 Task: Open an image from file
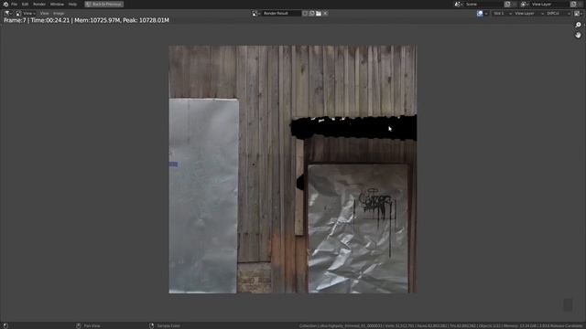319,14
